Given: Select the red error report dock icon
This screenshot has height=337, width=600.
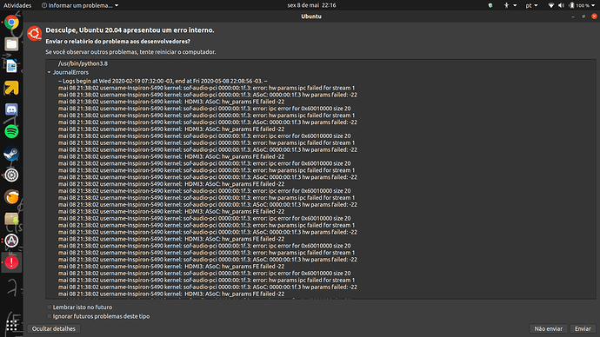Looking at the screenshot, I should [x=11, y=262].
